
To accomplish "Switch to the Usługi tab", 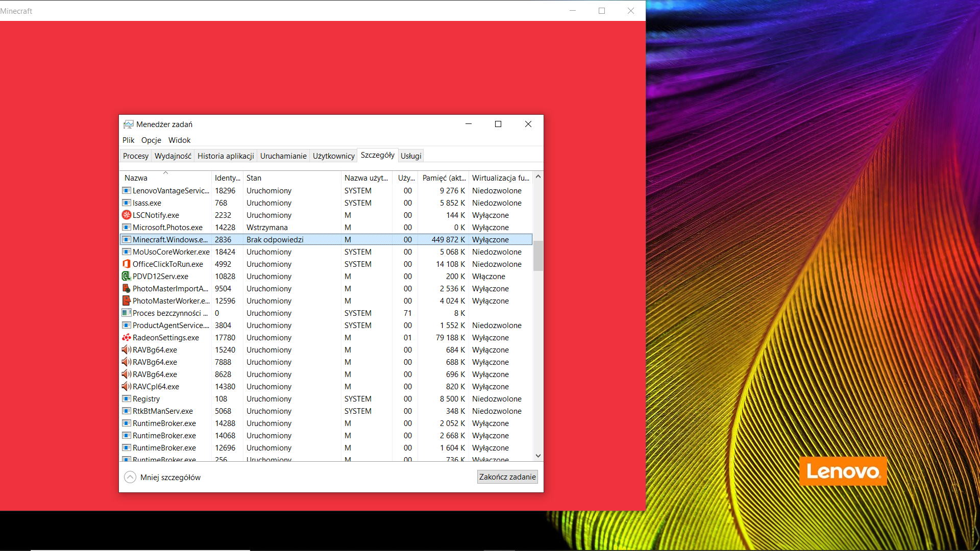I will (x=411, y=156).
